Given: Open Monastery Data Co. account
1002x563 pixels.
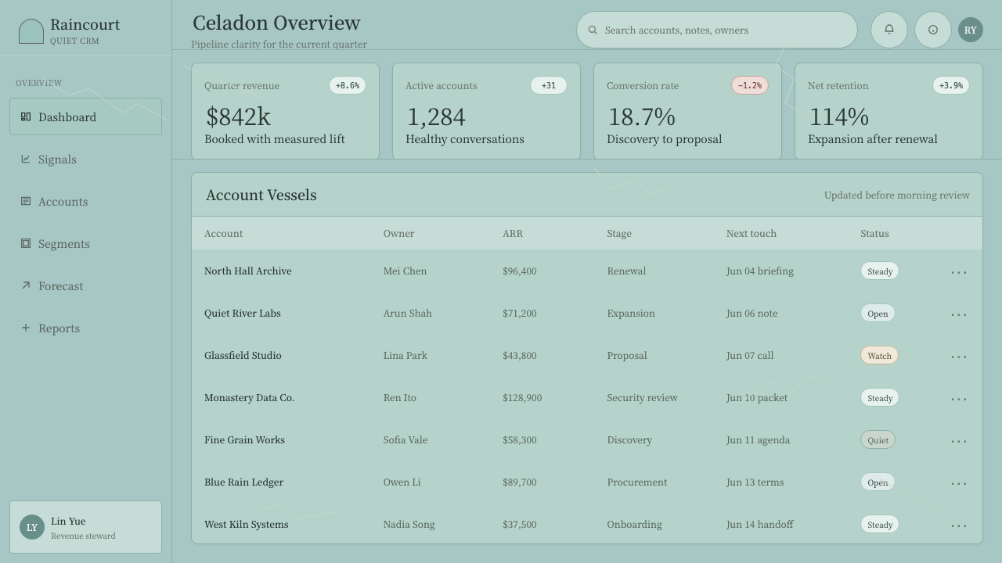Looking at the screenshot, I should 249,397.
